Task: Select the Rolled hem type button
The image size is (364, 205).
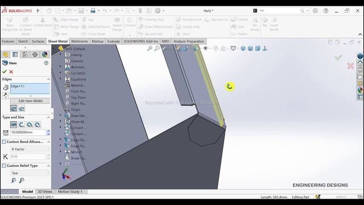Action: (38, 125)
